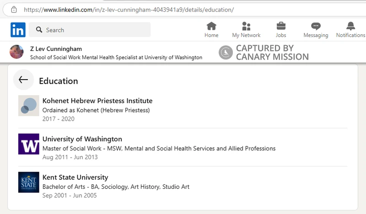This screenshot has height=214, width=366.
Task: Open the Messaging speech bubble icon
Action: (316, 26)
